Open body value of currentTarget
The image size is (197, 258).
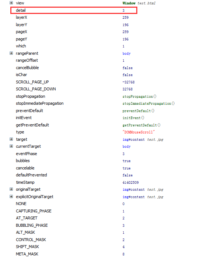[x=126, y=146]
